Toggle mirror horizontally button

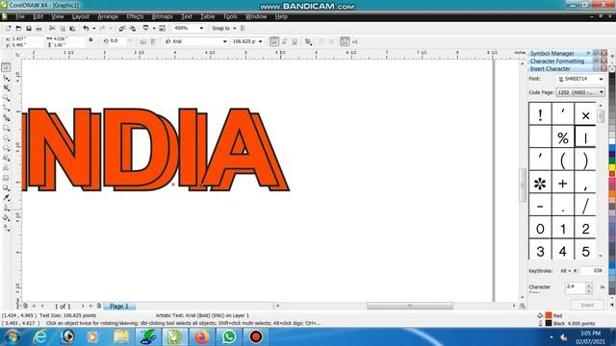point(143,41)
